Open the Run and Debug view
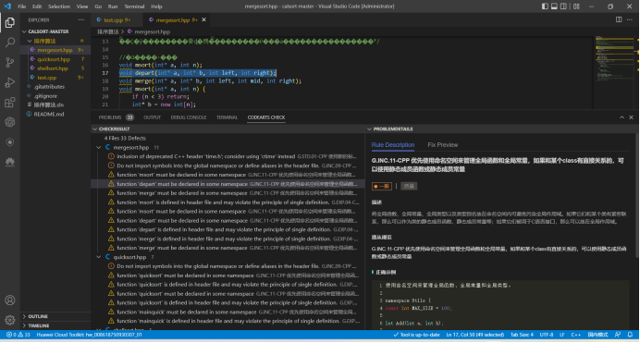Image resolution: width=640 pixels, height=343 pixels. point(10,82)
